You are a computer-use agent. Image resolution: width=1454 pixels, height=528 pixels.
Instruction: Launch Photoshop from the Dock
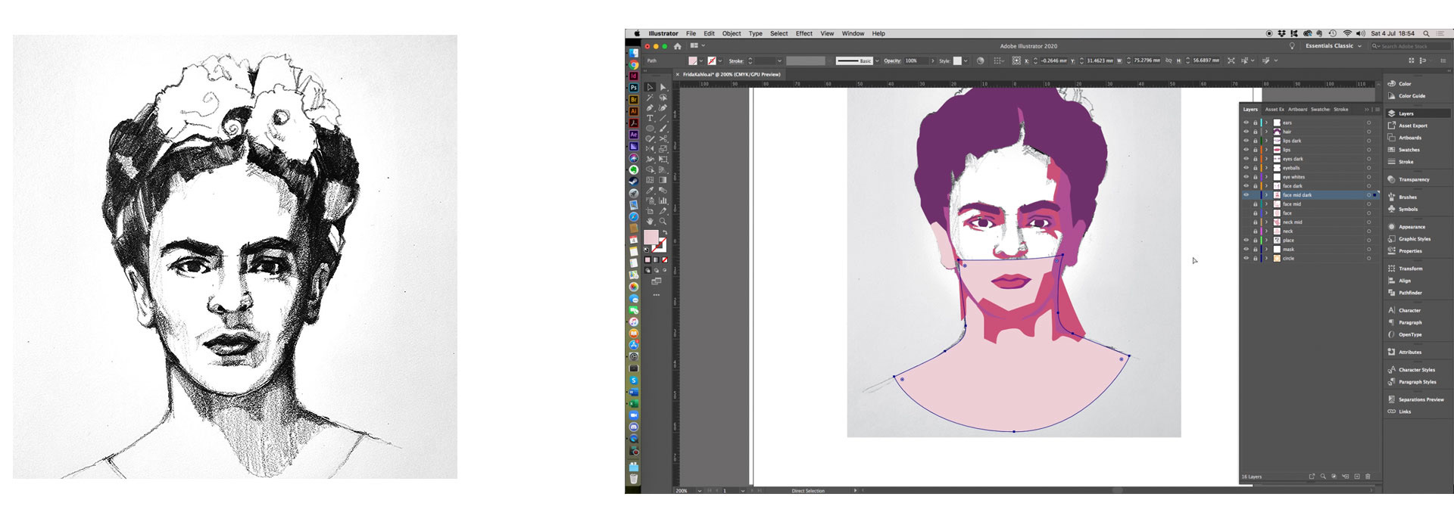pos(634,88)
